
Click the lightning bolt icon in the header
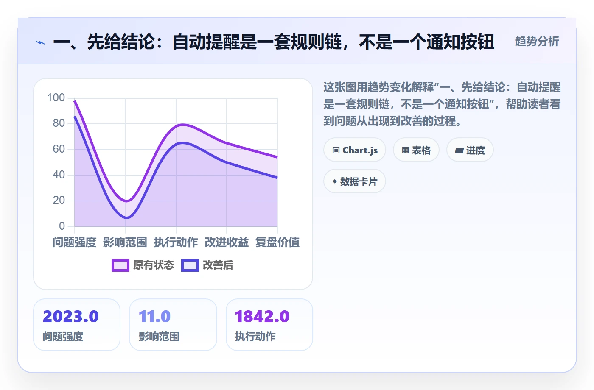40,42
